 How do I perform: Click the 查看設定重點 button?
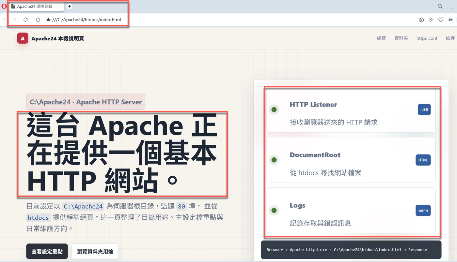[x=47, y=251]
